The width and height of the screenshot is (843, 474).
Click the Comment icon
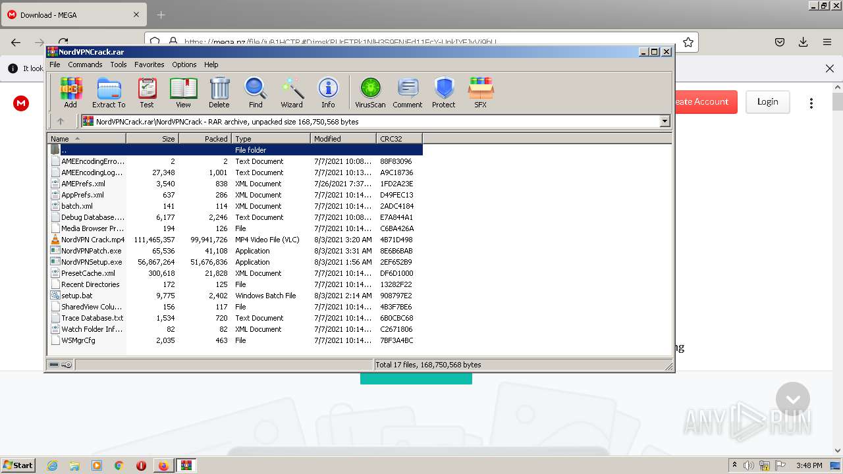(408, 92)
